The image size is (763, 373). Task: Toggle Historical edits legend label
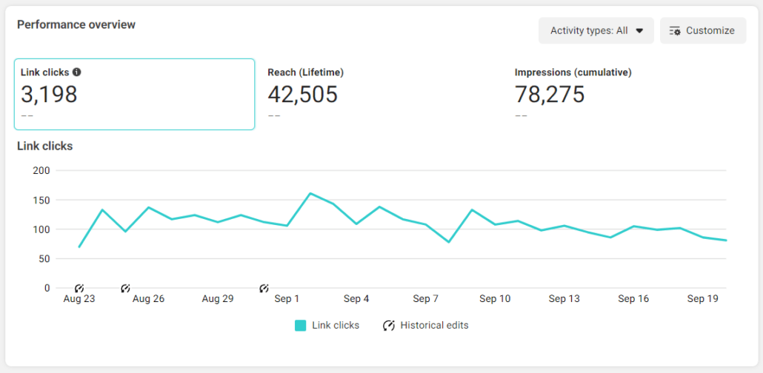tap(434, 326)
